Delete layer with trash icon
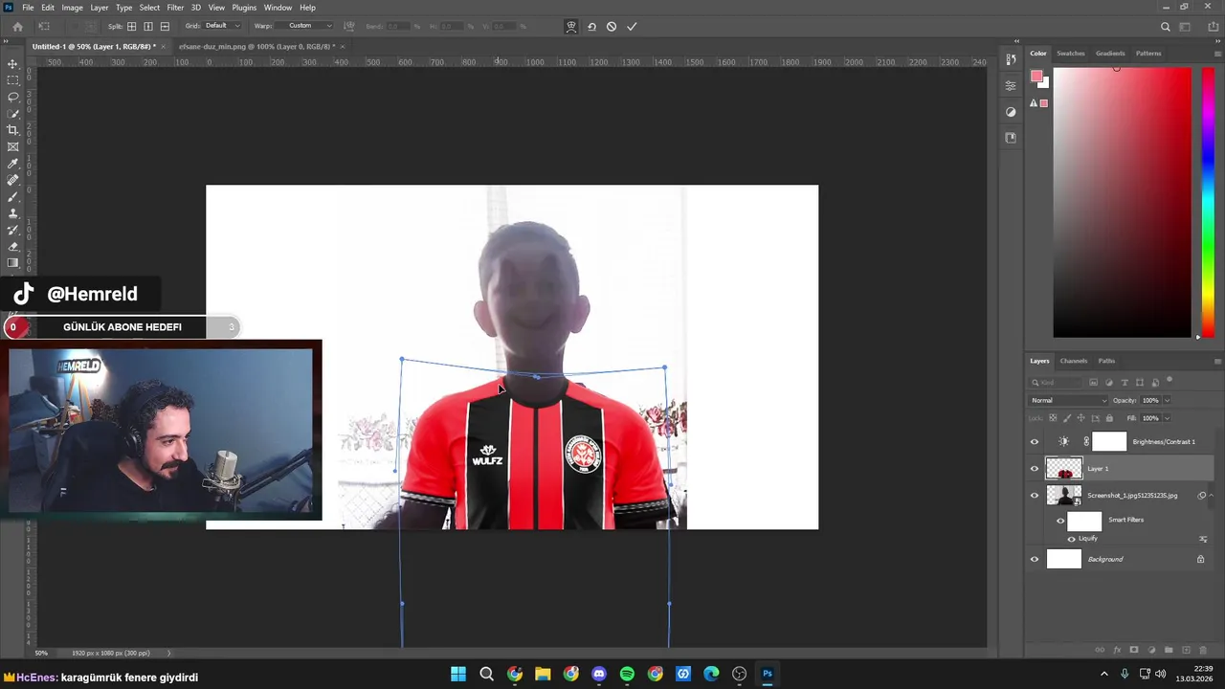The width and height of the screenshot is (1225, 689). (1203, 651)
